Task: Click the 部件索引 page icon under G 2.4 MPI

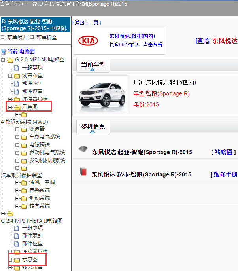Action: [x=17, y=236]
